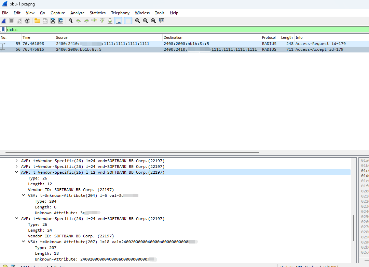Jump to first packet icon

[102, 21]
